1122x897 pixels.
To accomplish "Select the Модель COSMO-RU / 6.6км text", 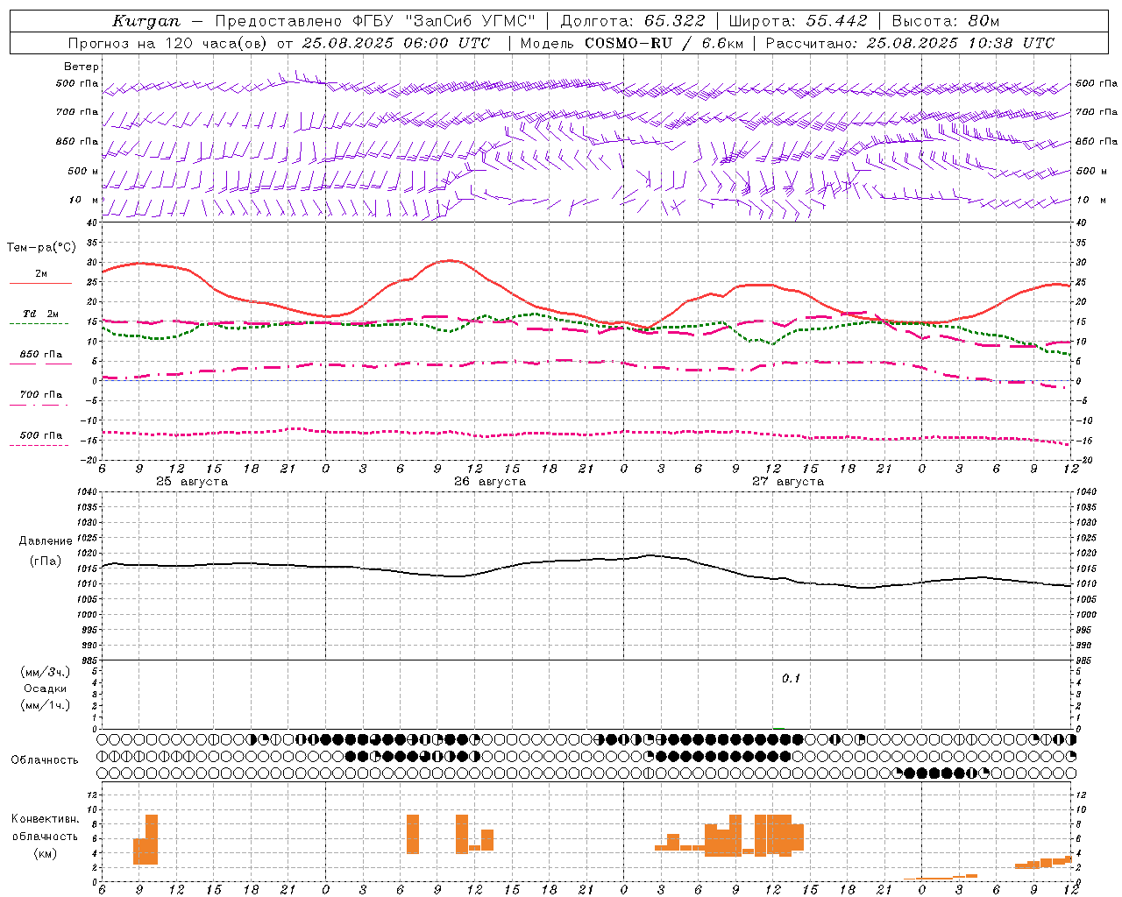I will point(632,43).
